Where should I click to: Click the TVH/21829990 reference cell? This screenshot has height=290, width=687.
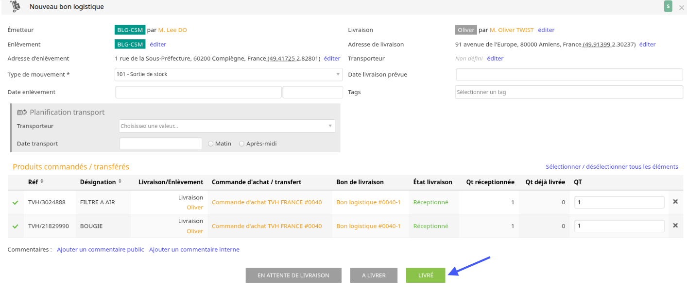coord(49,226)
